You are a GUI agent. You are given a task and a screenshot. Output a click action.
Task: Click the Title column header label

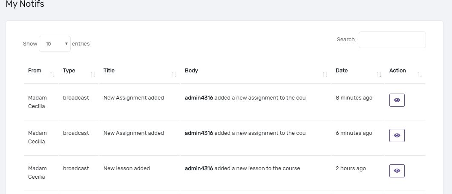[109, 71]
